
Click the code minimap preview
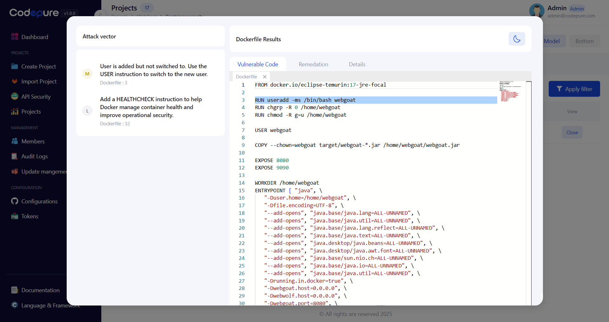(510, 92)
